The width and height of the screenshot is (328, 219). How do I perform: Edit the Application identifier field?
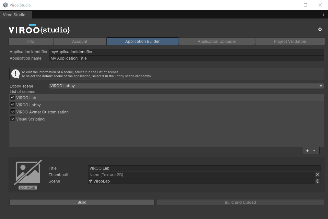[186, 52]
